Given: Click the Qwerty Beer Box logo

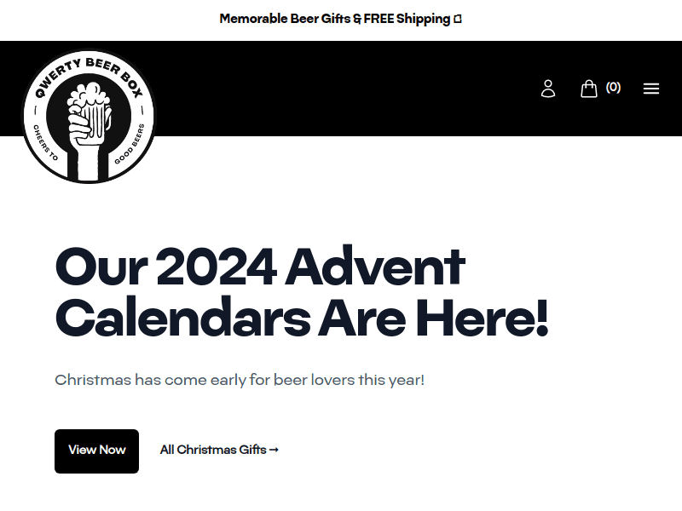Looking at the screenshot, I should pyautogui.click(x=89, y=116).
